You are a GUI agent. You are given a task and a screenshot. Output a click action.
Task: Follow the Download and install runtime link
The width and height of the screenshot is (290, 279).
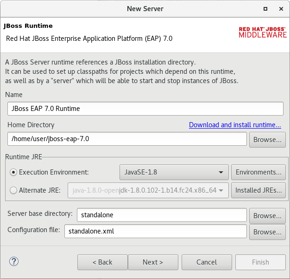pos(235,125)
